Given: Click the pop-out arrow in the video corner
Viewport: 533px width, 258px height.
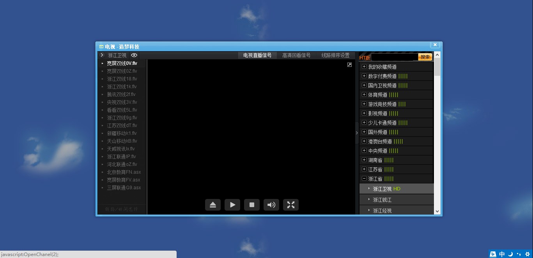Looking at the screenshot, I should coord(349,64).
